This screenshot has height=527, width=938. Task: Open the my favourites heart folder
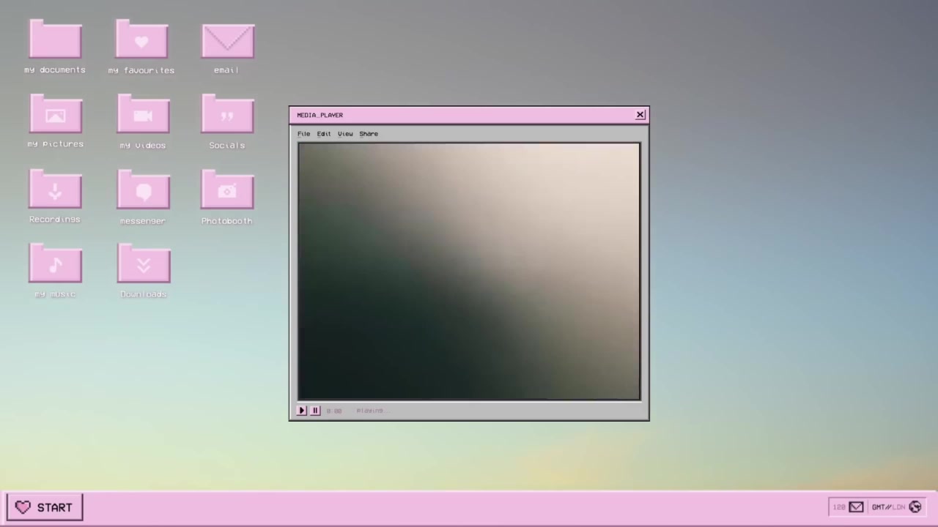pos(141,40)
